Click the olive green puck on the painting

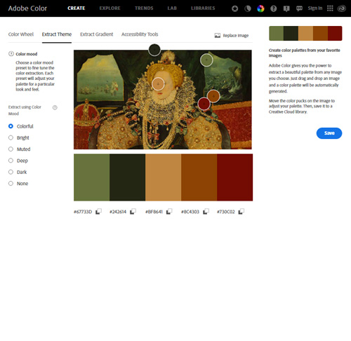point(206,60)
